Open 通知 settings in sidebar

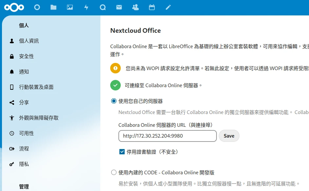(24, 72)
